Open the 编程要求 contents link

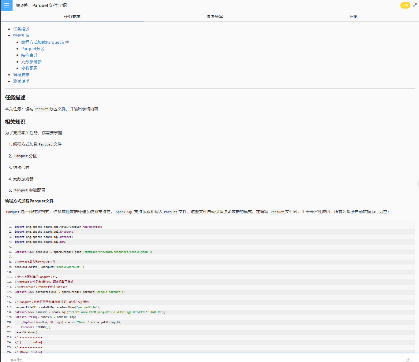(21, 75)
